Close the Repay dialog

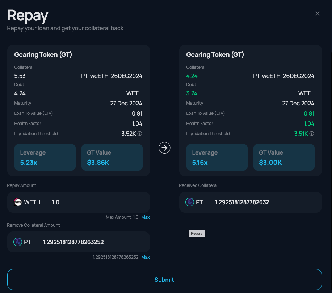tap(318, 13)
